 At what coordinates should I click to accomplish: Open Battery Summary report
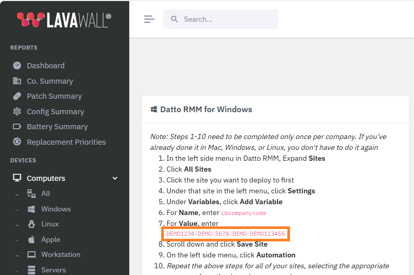tap(57, 127)
